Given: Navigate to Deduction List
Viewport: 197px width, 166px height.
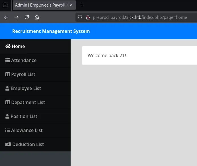Looking at the screenshot, I should click(28, 144).
